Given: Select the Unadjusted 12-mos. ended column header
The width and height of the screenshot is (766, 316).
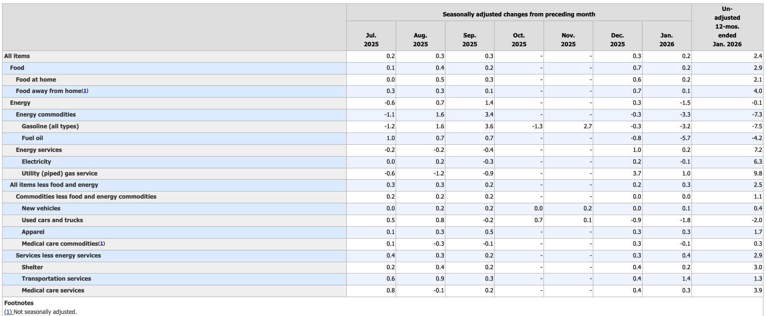Looking at the screenshot, I should 727,27.
